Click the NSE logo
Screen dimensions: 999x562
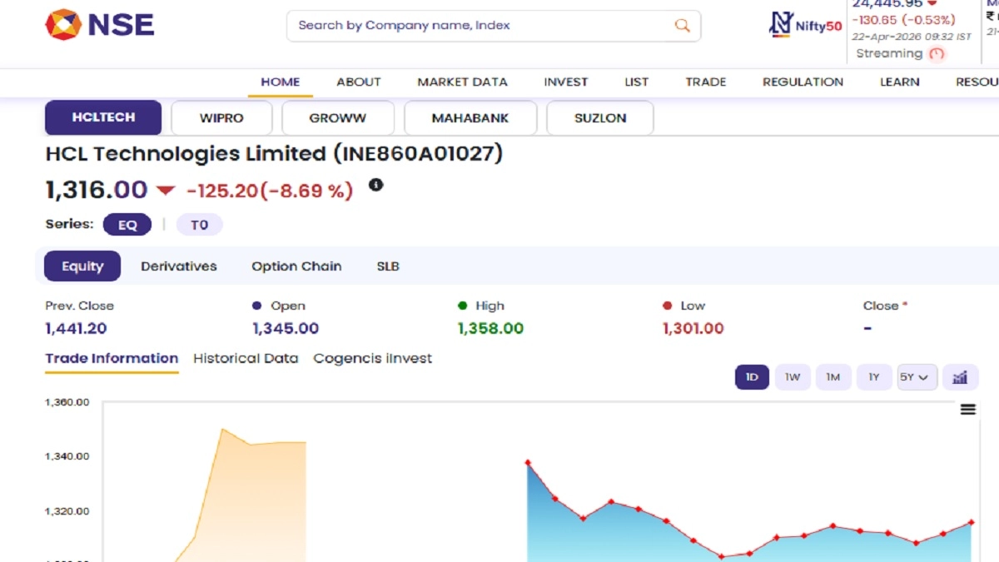pyautogui.click(x=100, y=25)
